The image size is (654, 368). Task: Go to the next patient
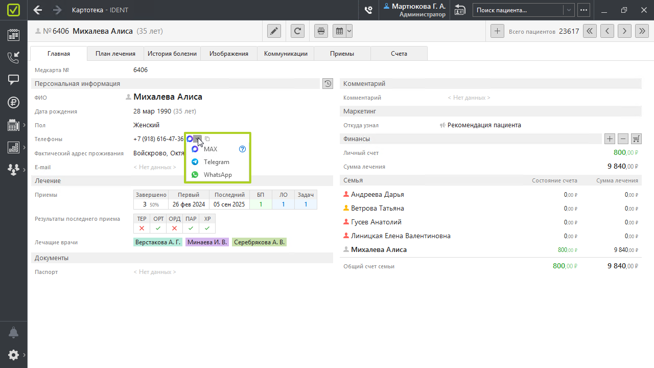point(624,31)
